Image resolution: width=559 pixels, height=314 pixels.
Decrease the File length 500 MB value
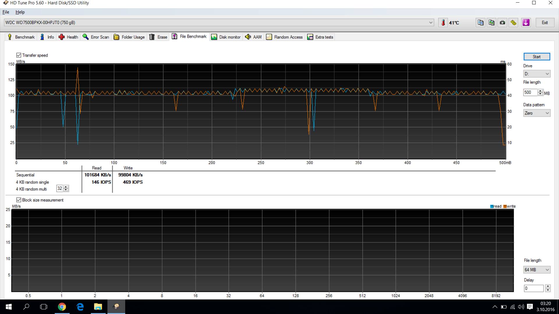pos(540,94)
